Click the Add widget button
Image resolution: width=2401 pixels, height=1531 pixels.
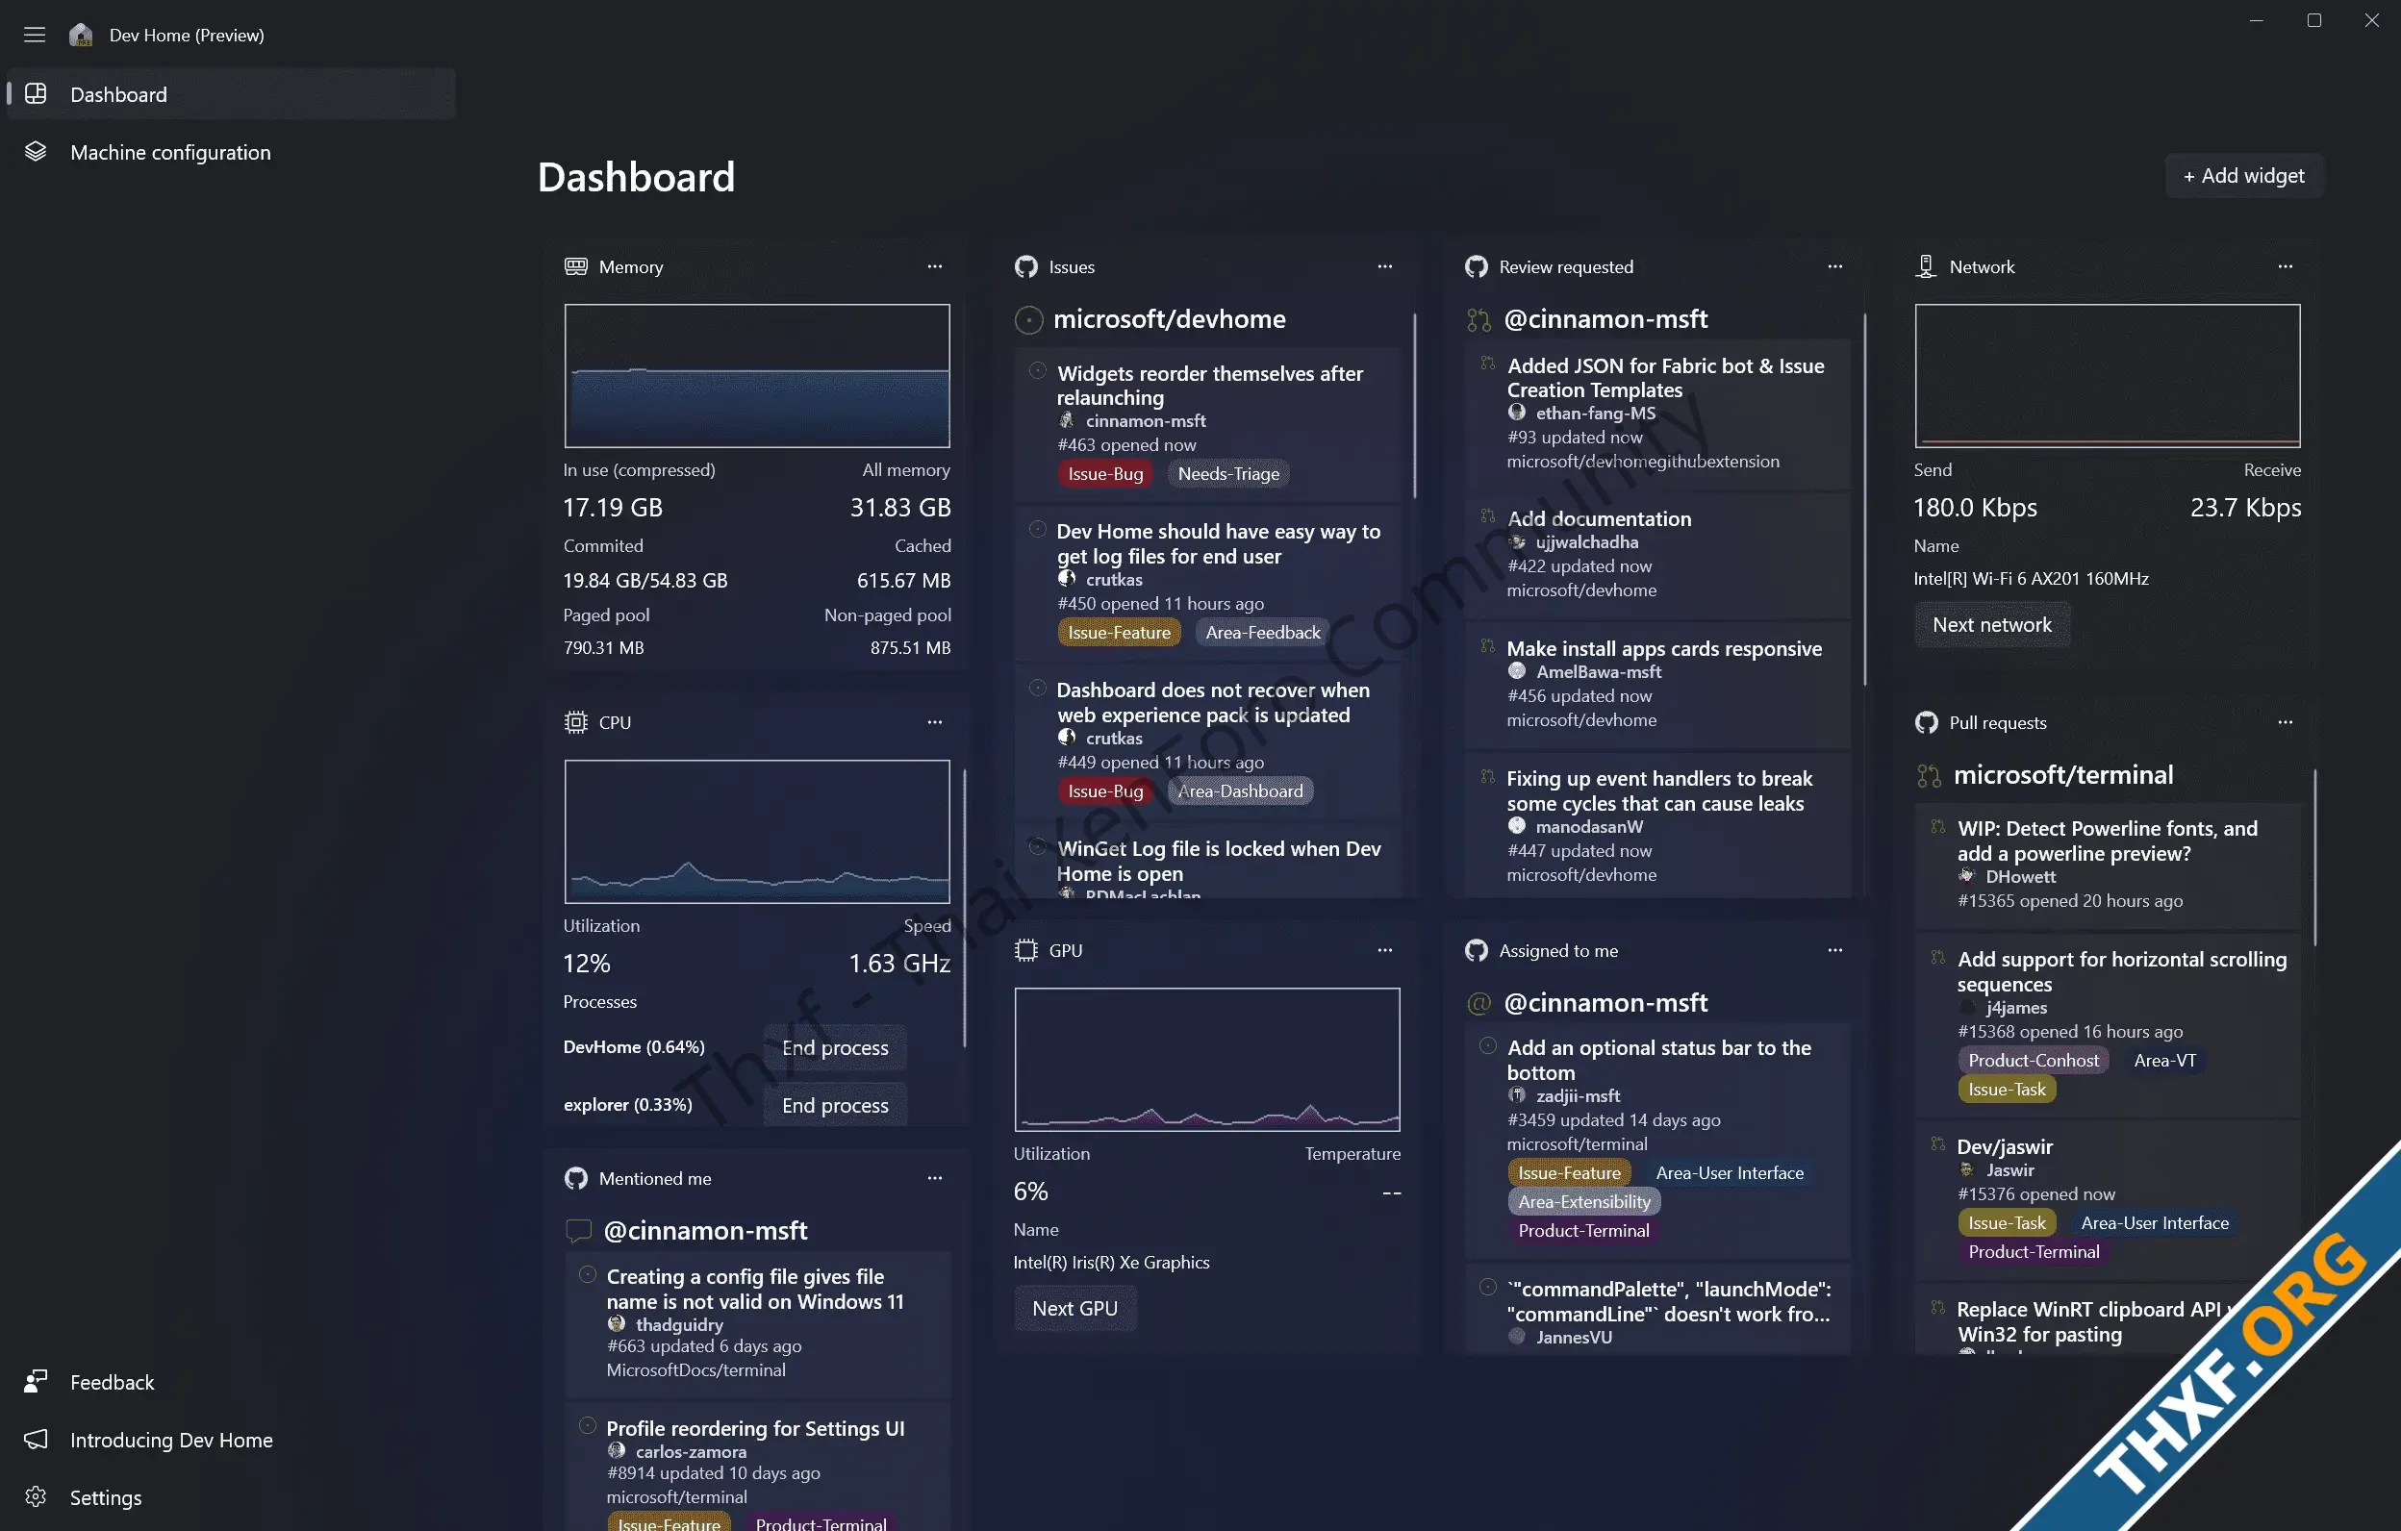click(x=2243, y=175)
